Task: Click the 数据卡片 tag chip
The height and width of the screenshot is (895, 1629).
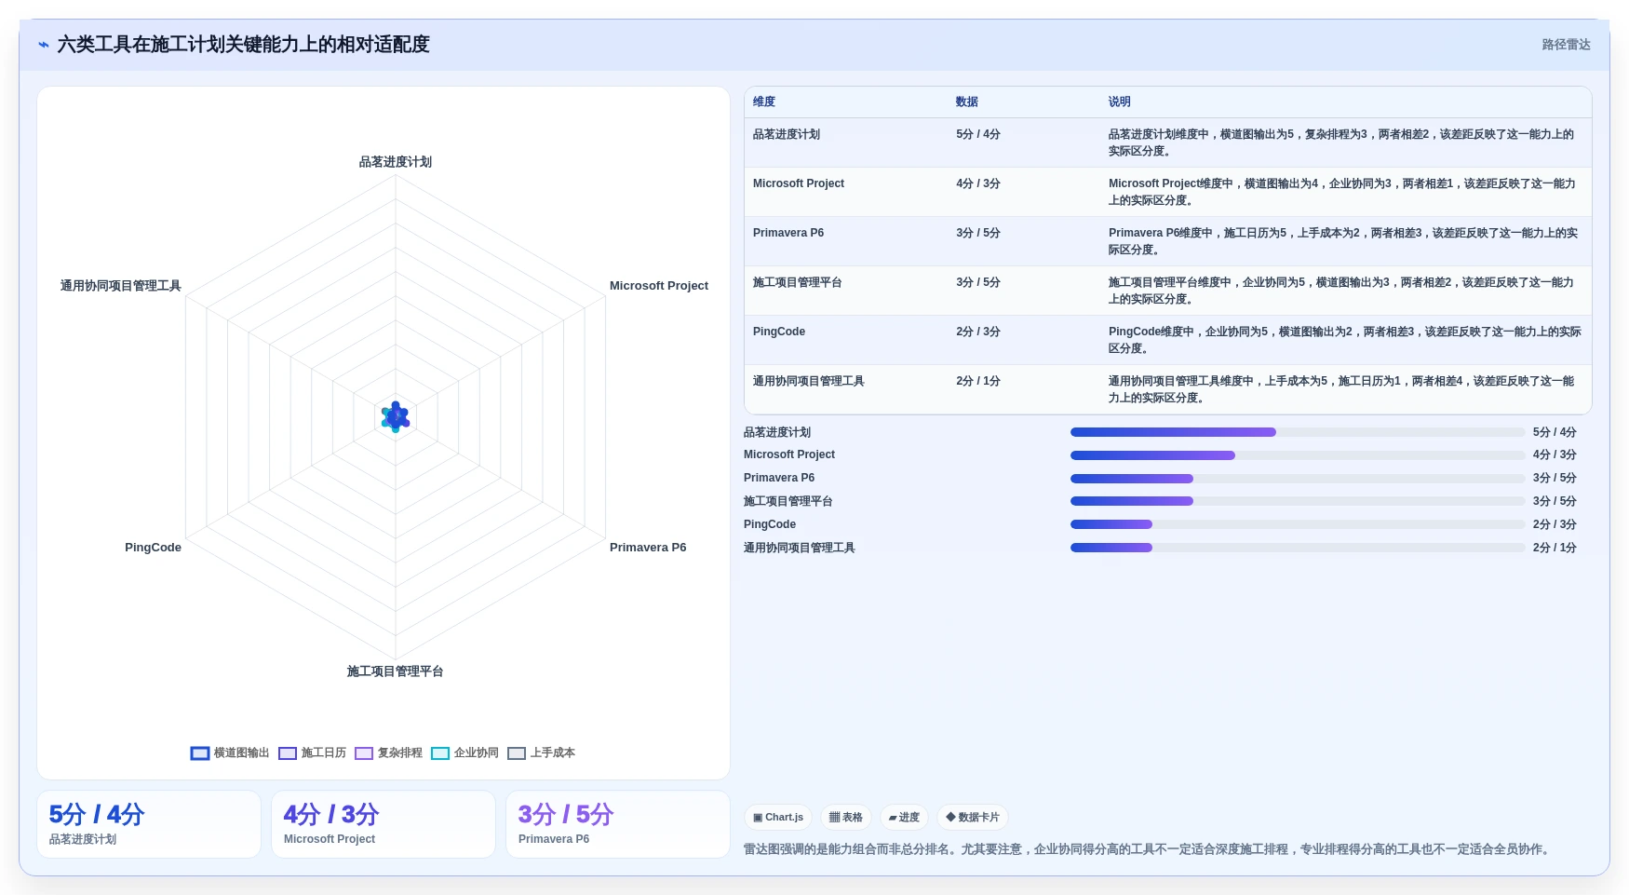Action: coord(973,818)
